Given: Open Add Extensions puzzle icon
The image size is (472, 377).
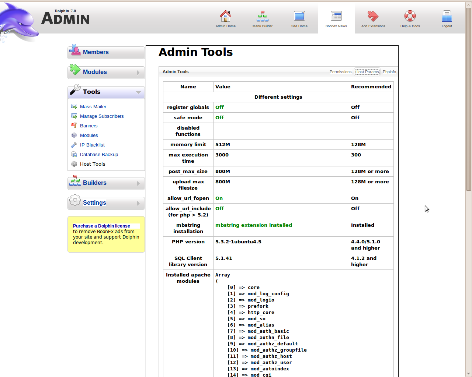Looking at the screenshot, I should click(373, 16).
